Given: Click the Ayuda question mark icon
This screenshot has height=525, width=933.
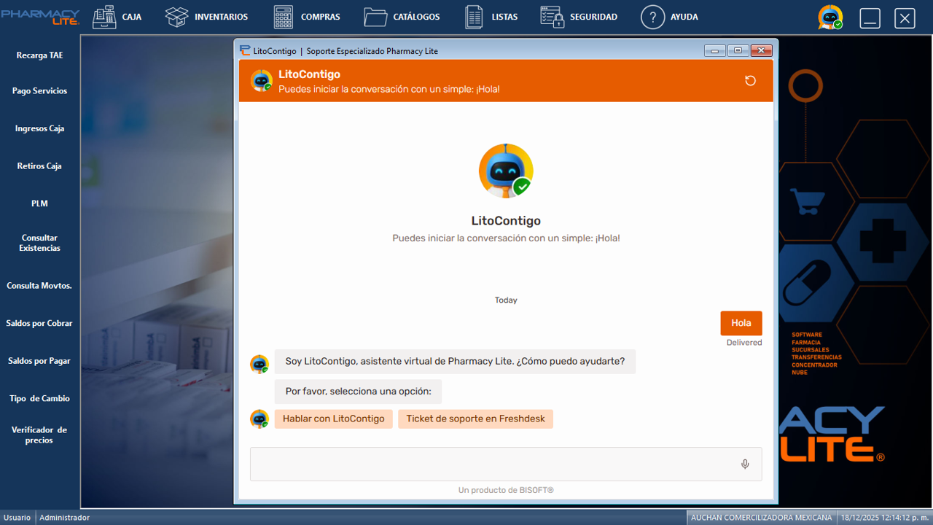Looking at the screenshot, I should tap(652, 17).
